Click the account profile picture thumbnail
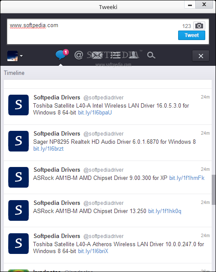This screenshot has width=216, height=272. (12, 56)
